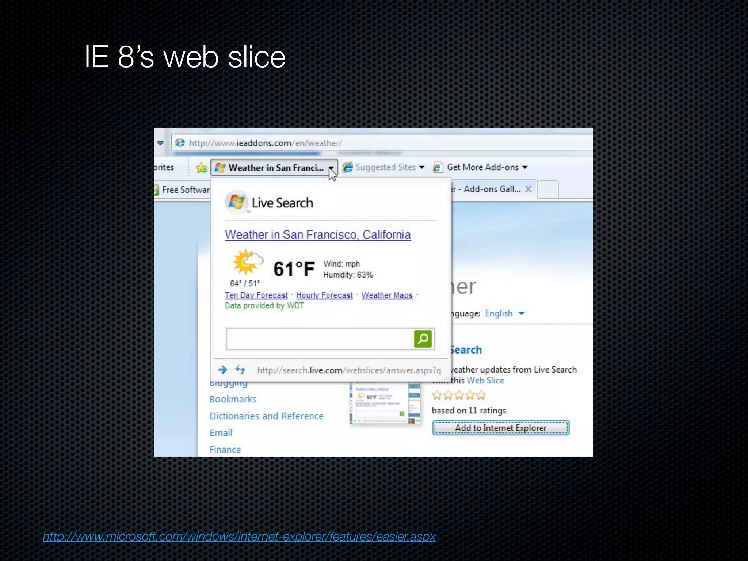Open Weather in San Francisco, California link
Screen dimensions: 748x561
tap(318, 234)
